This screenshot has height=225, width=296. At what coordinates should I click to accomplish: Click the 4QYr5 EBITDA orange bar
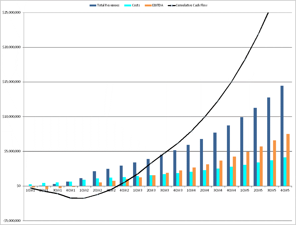[x=288, y=160]
